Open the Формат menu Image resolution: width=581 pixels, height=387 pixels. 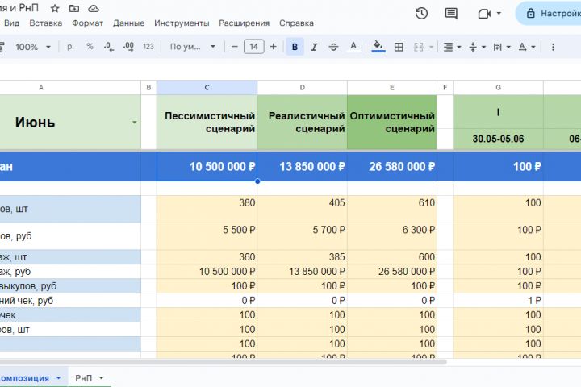tap(87, 23)
